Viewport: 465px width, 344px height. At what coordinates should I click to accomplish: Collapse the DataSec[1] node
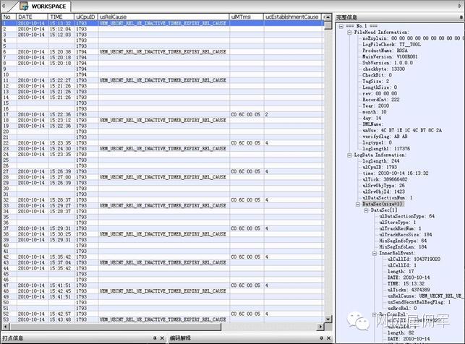tap(366, 210)
